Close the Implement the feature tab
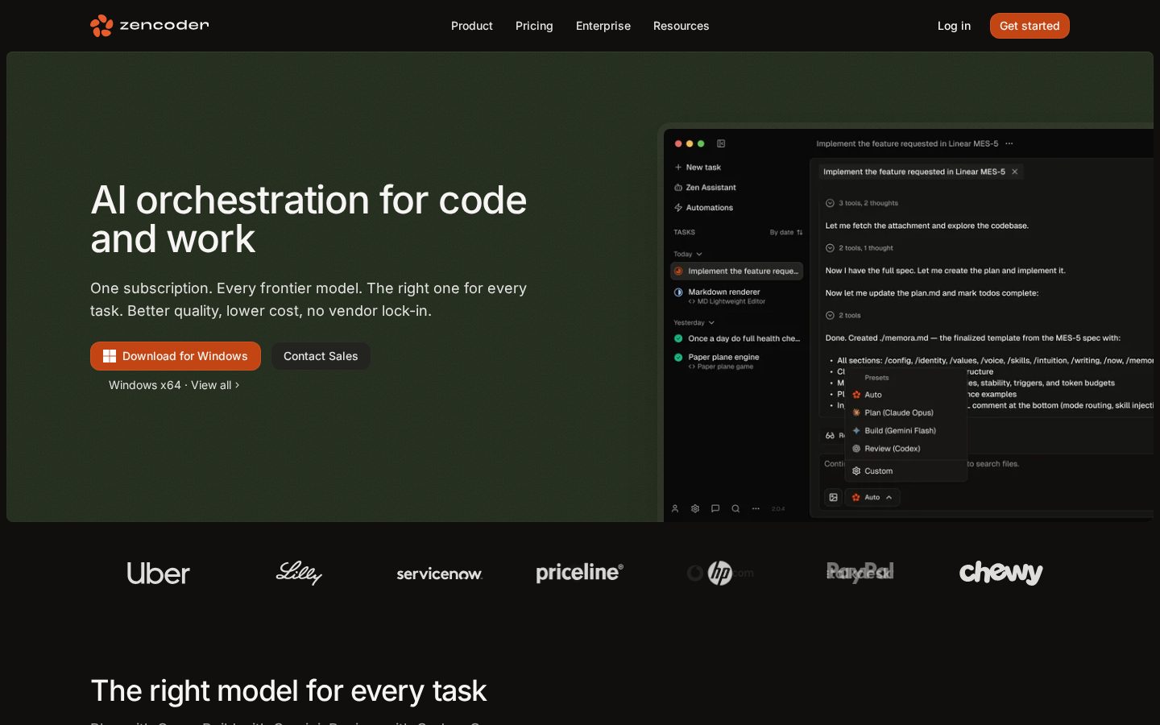1160x725 pixels. point(1015,172)
